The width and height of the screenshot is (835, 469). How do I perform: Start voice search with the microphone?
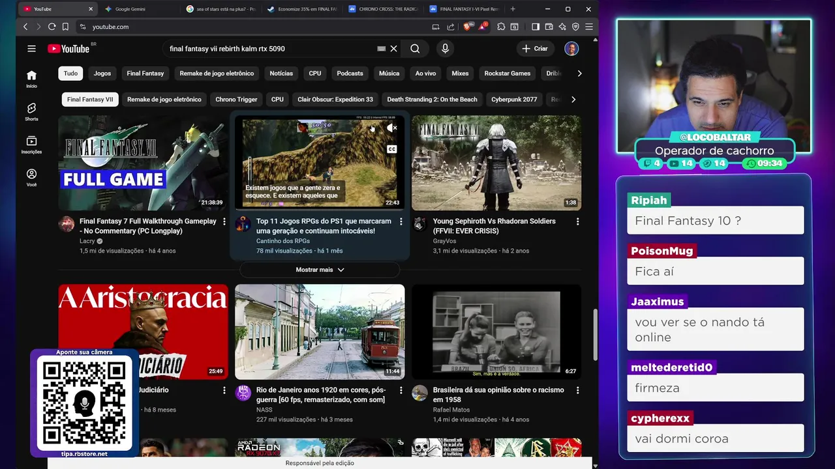pyautogui.click(x=445, y=49)
